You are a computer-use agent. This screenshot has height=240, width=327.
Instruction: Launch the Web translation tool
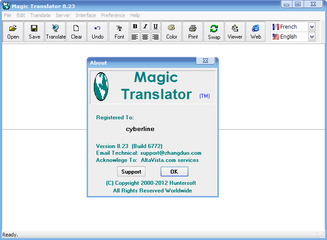coord(256,32)
